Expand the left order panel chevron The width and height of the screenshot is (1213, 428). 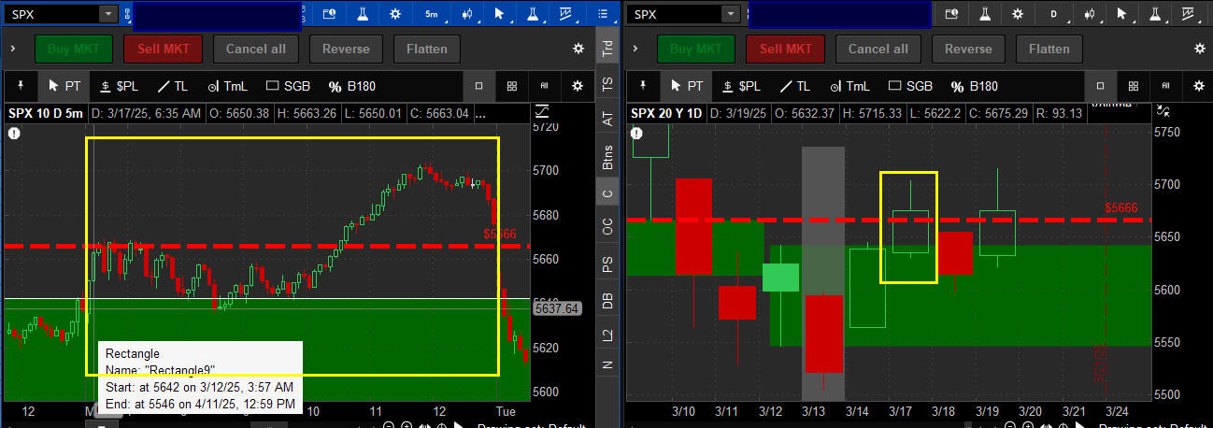(x=13, y=49)
